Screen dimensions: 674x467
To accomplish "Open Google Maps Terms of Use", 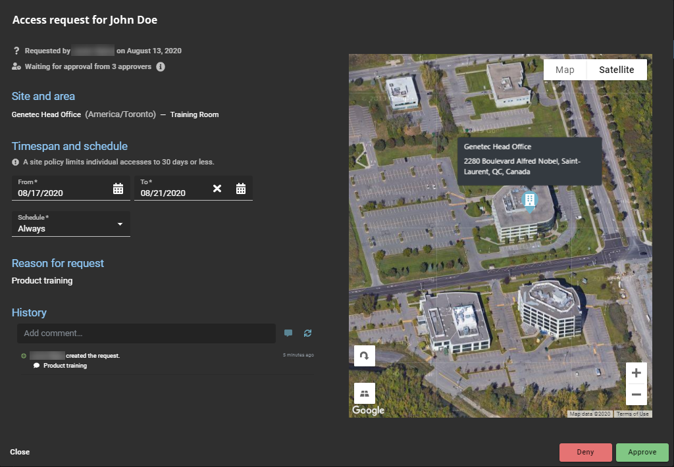I will coord(633,414).
